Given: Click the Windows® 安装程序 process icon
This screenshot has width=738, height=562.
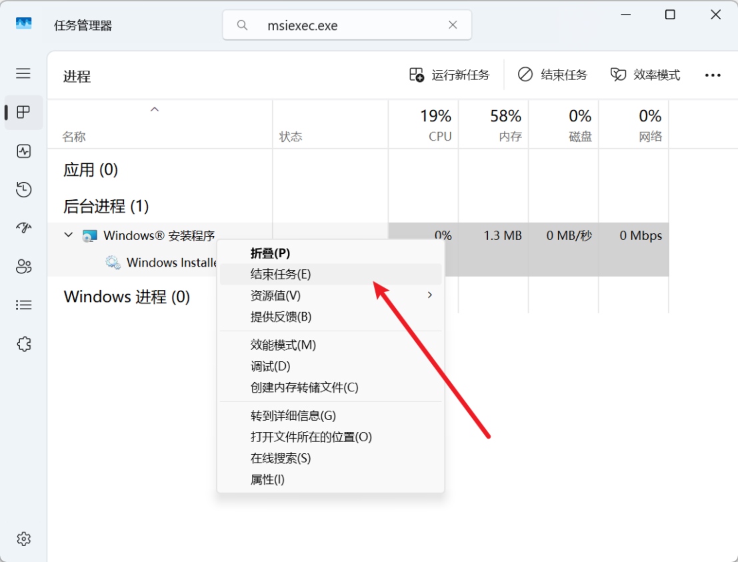Looking at the screenshot, I should tap(89, 235).
